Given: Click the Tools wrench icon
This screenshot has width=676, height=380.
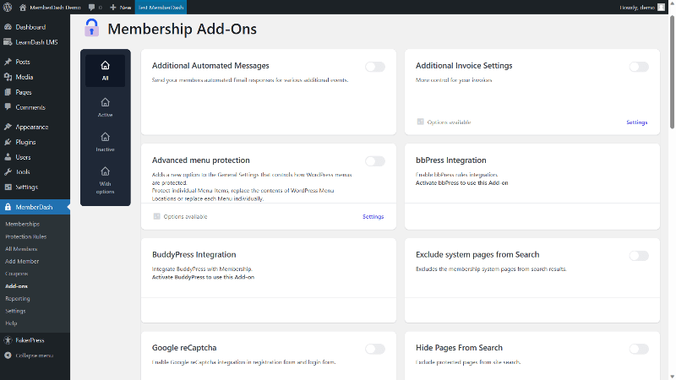Looking at the screenshot, I should tap(8, 172).
